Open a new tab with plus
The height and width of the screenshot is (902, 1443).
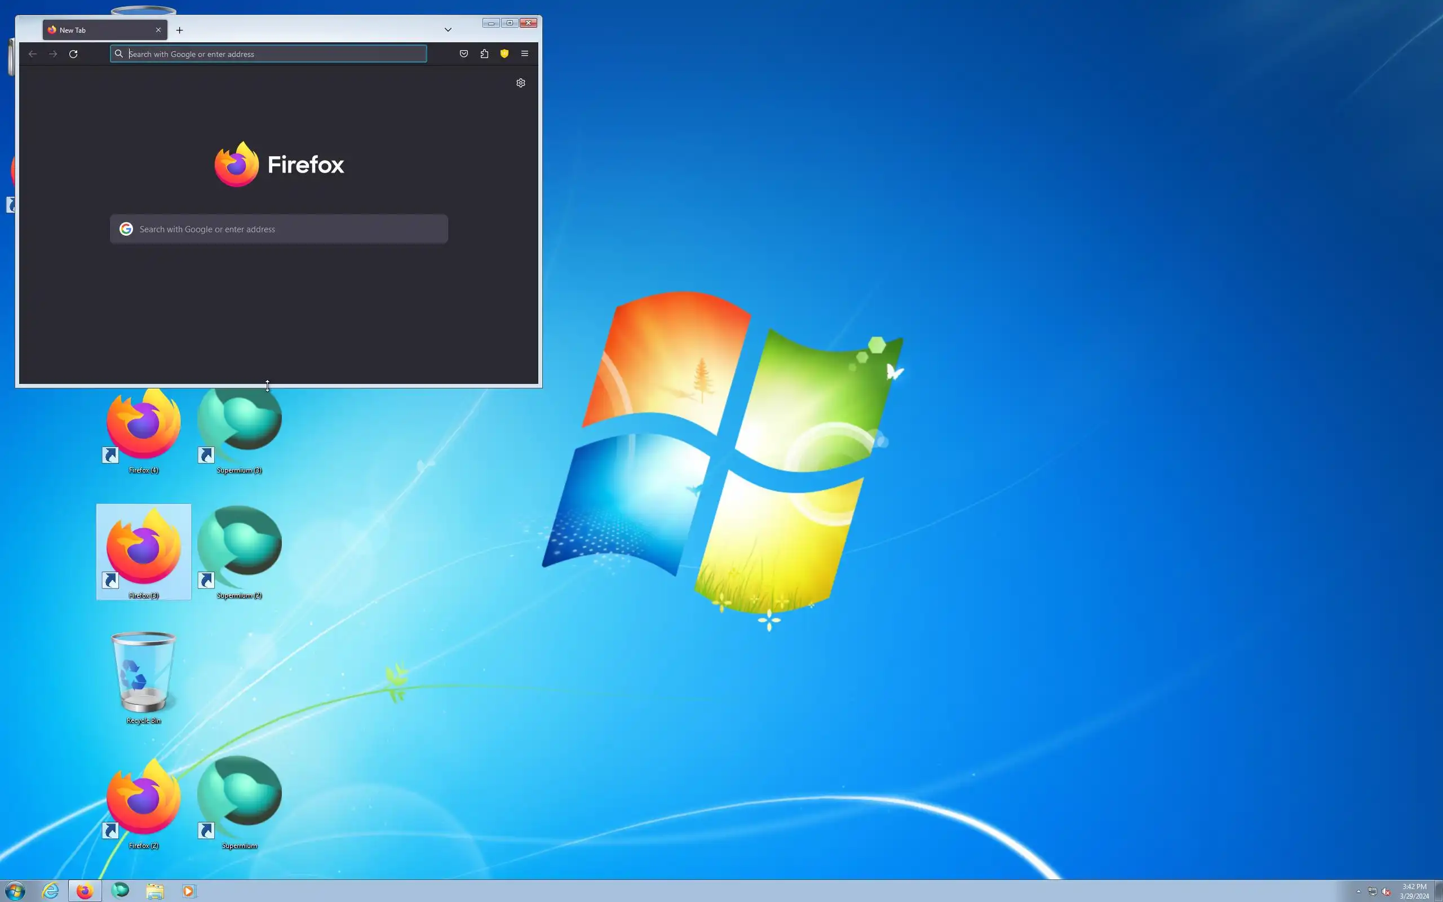[x=179, y=30]
